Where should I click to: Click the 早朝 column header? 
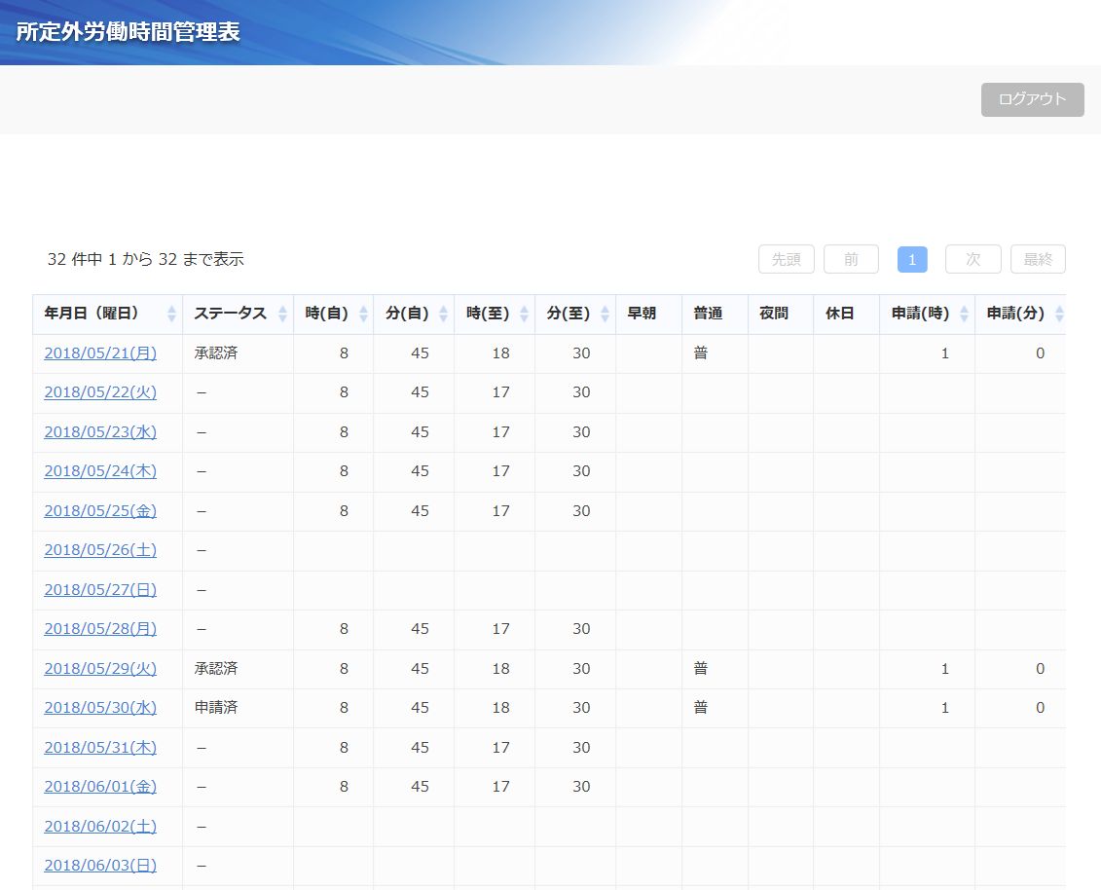(642, 314)
